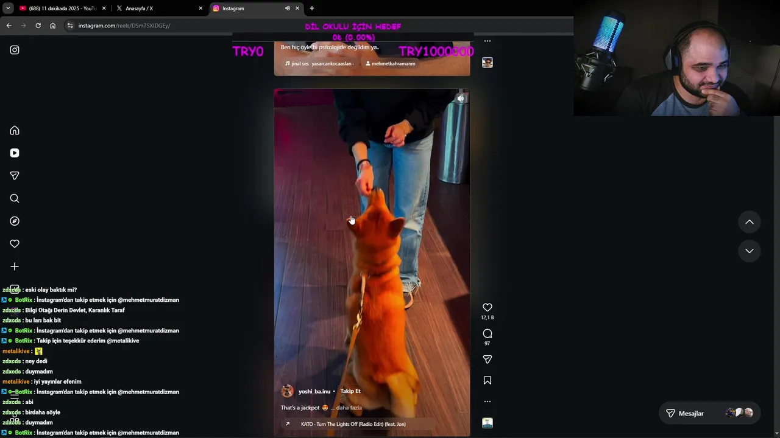Open more options for the previous reel above

pos(487,41)
